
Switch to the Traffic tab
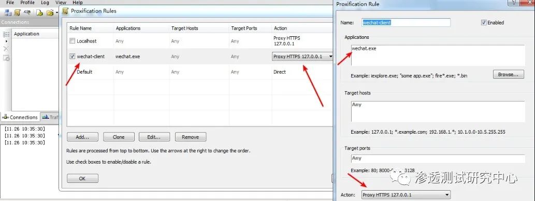[50, 117]
